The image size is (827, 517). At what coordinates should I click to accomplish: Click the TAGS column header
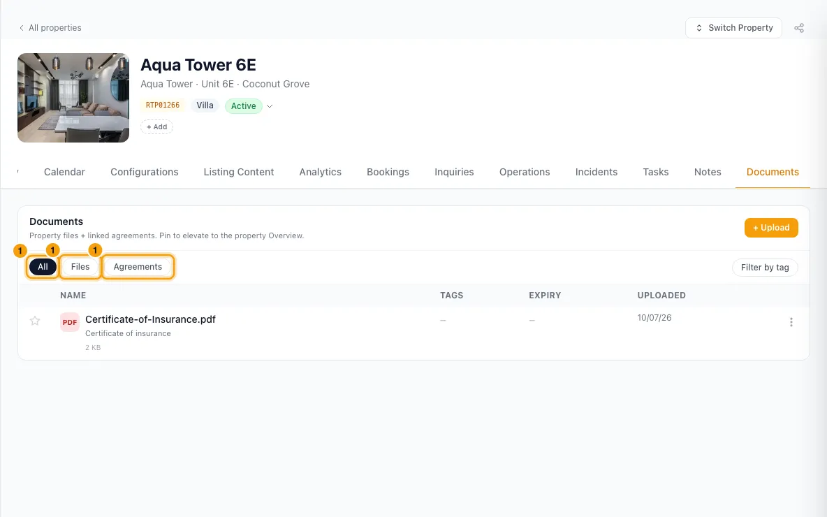coord(451,296)
